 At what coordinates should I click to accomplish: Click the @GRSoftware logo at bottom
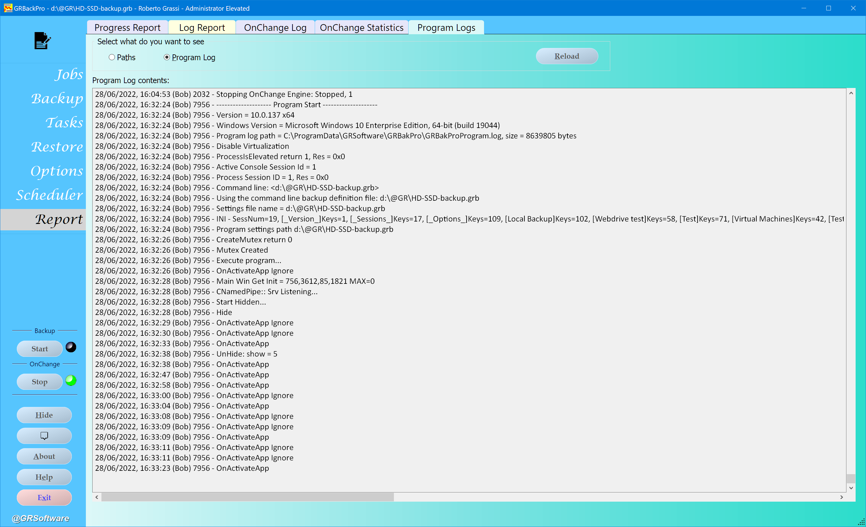(40, 518)
